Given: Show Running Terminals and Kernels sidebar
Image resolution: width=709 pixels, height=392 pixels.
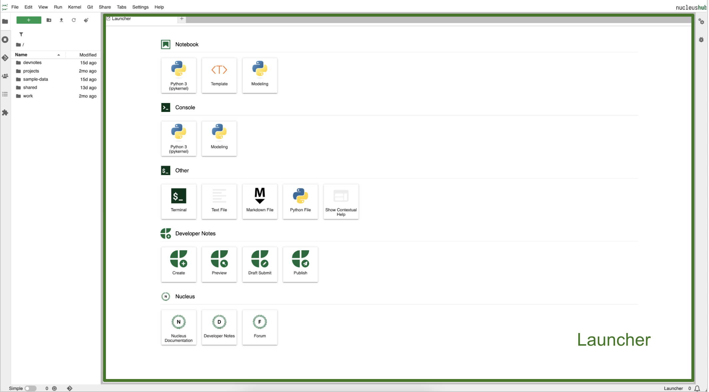Looking at the screenshot, I should coord(5,40).
